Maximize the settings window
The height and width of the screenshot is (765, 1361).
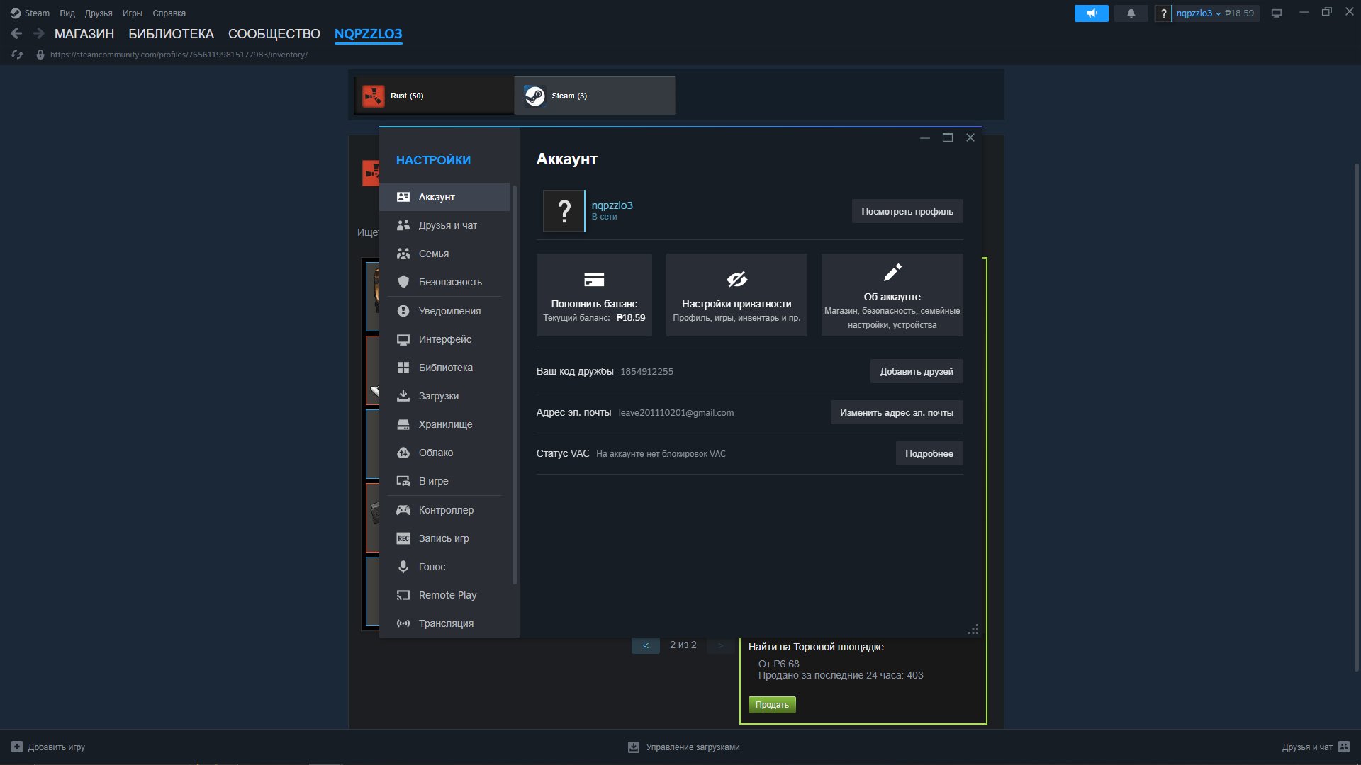[x=948, y=137]
